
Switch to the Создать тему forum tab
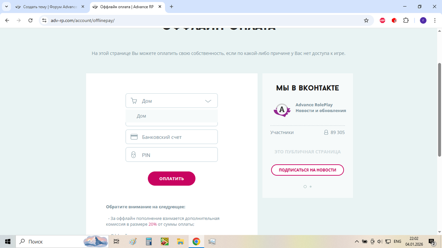50,7
